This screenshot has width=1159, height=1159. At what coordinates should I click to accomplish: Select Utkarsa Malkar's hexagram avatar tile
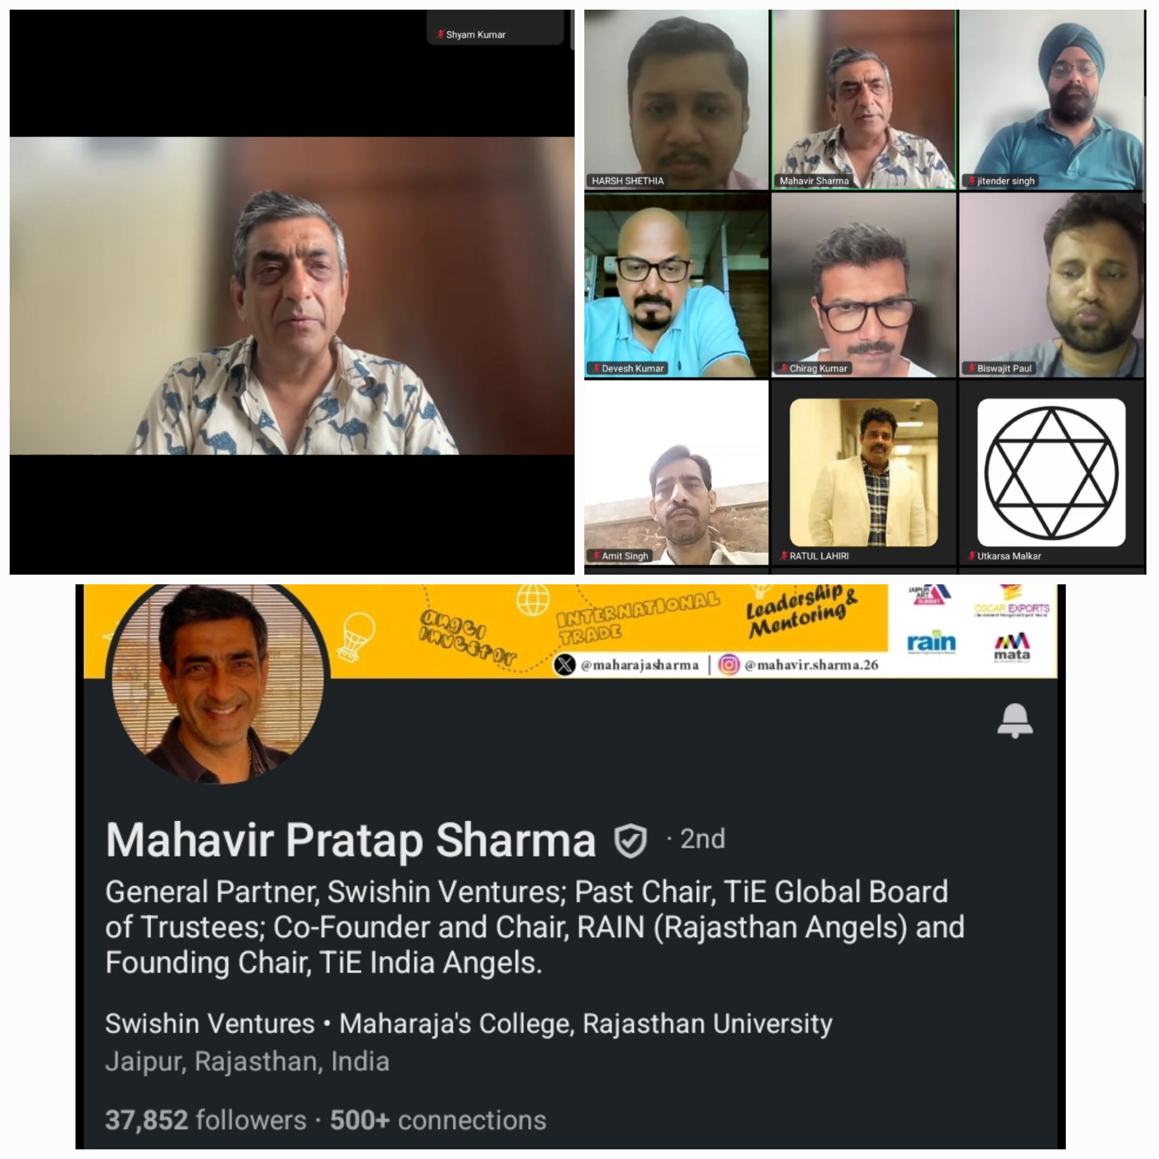click(1051, 473)
